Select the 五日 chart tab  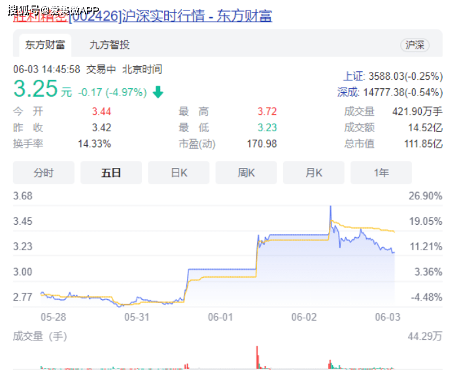pyautogui.click(x=111, y=173)
